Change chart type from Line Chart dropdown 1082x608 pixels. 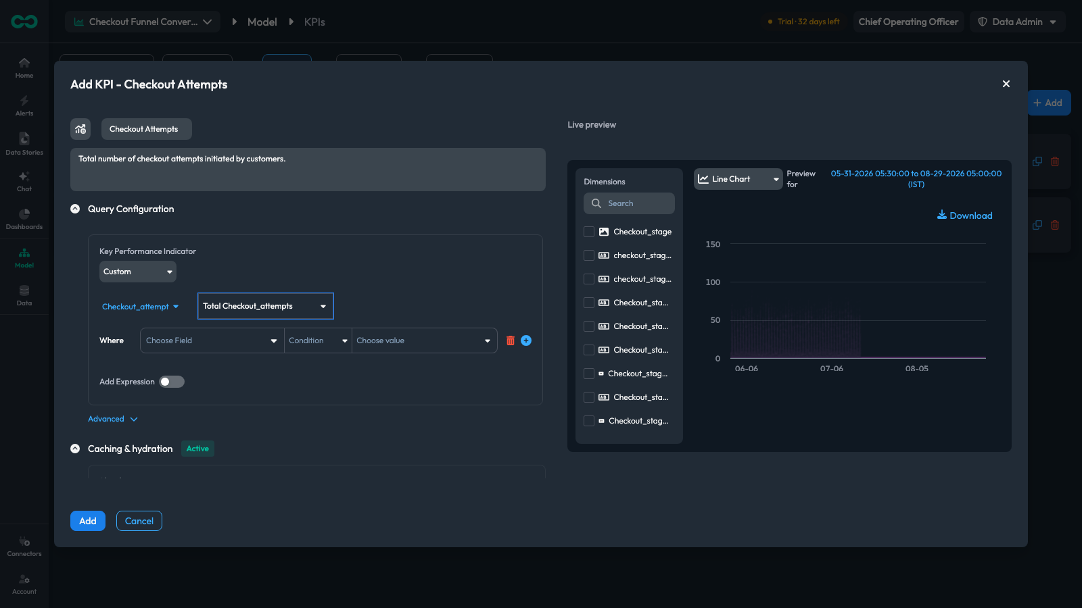coord(738,179)
